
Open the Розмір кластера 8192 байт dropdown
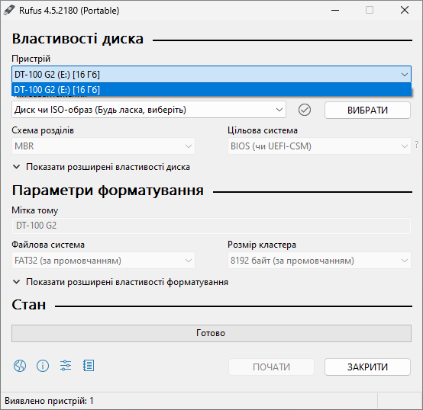point(319,261)
